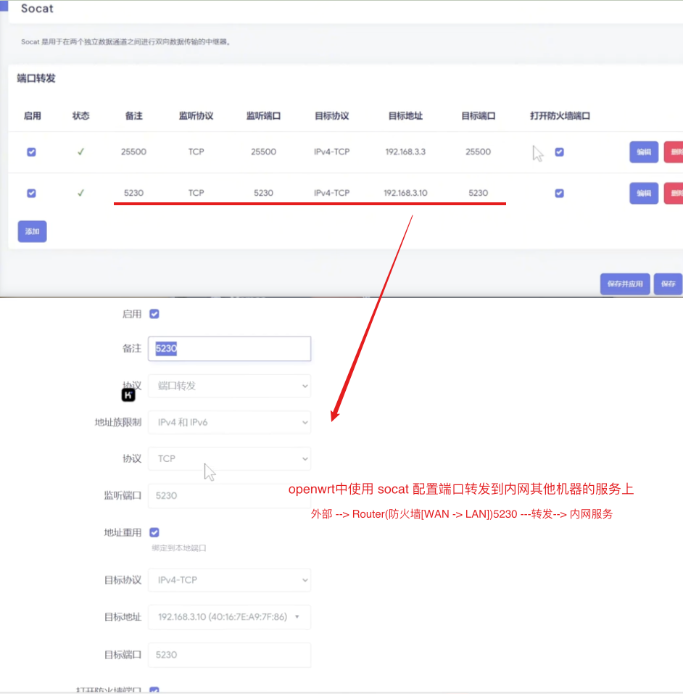Click 编辑 button for the 25500 rule
This screenshot has height=694, width=683.
click(643, 152)
